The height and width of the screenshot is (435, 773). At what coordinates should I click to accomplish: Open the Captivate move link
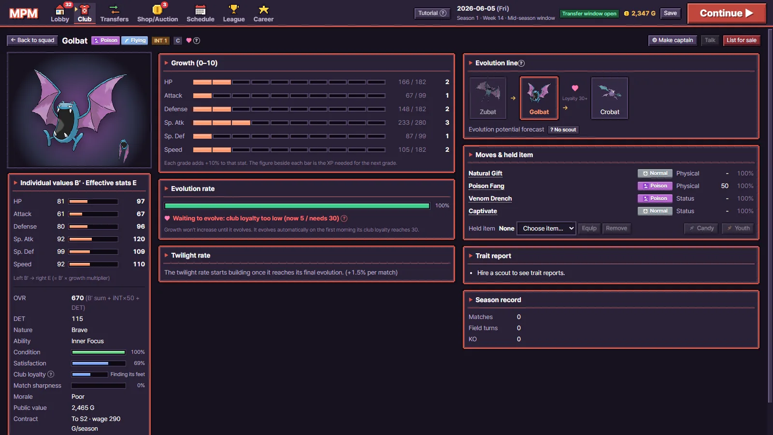pos(483,211)
